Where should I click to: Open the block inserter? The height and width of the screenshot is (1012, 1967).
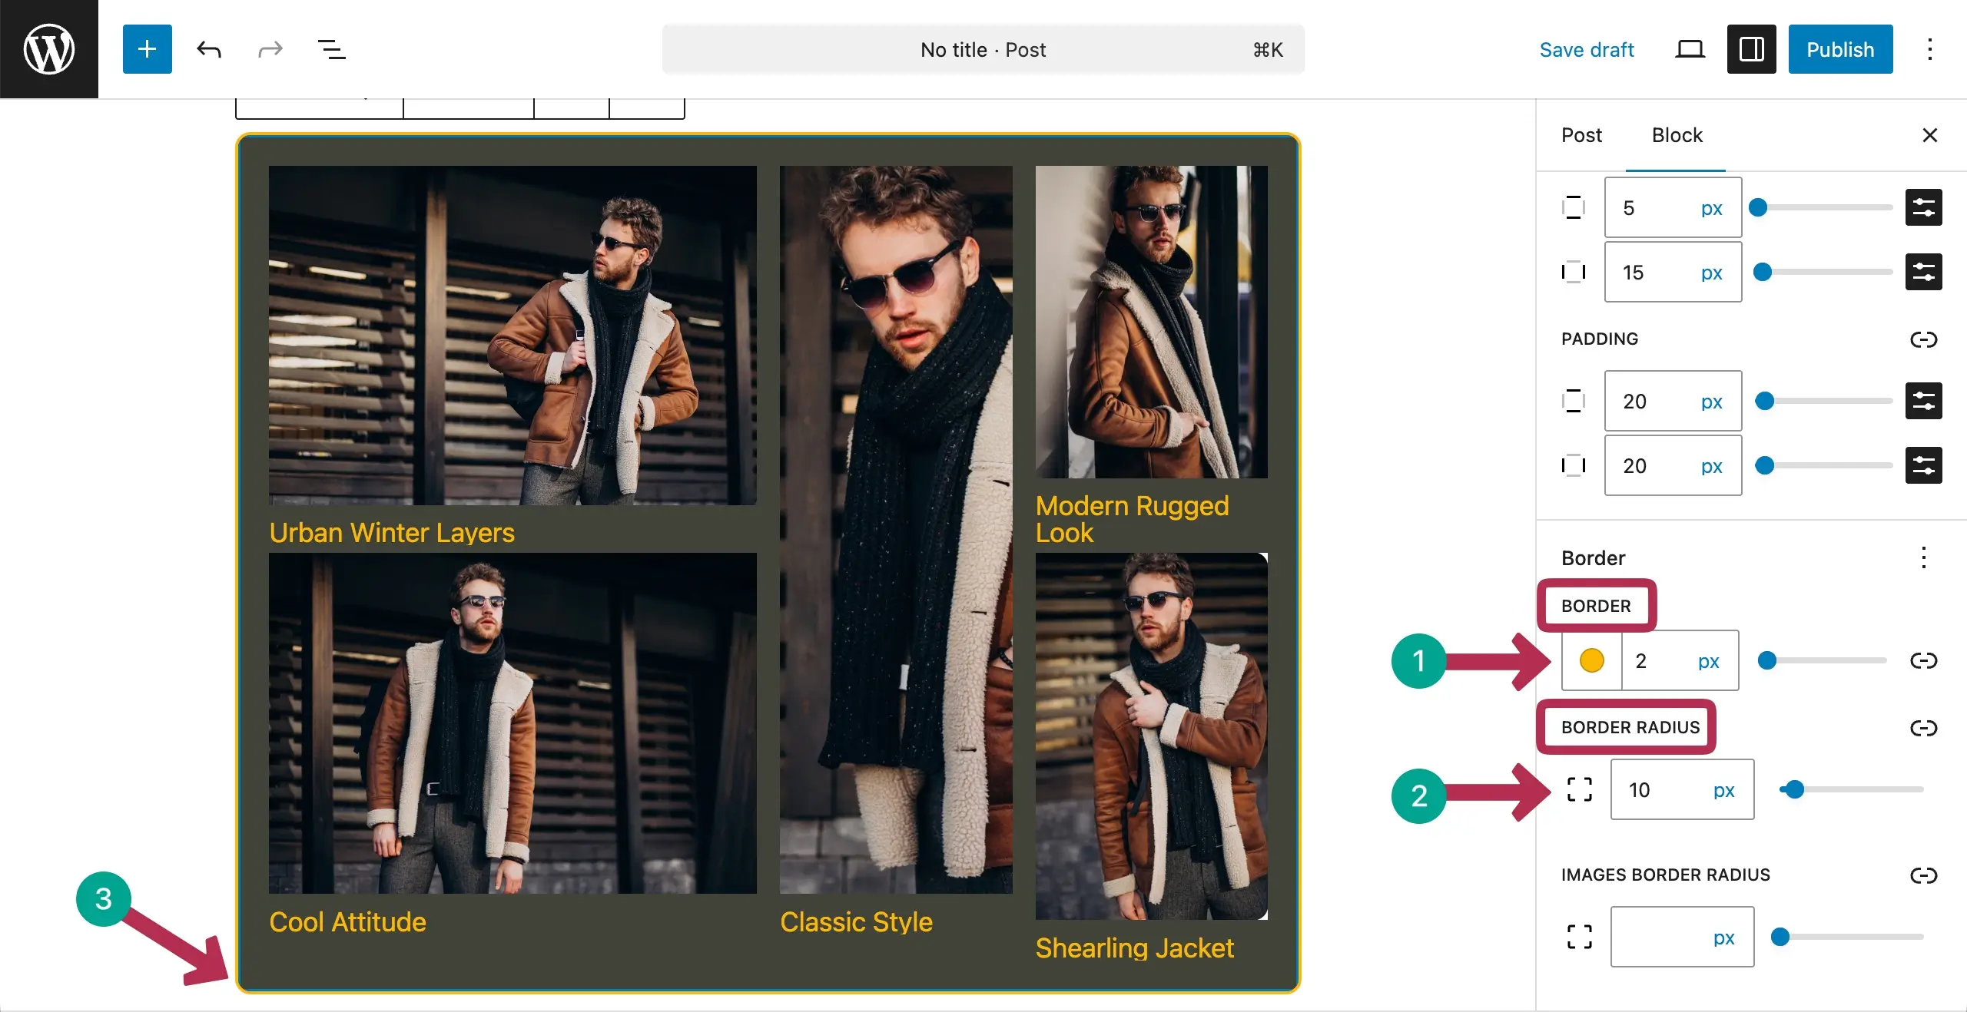pos(147,49)
